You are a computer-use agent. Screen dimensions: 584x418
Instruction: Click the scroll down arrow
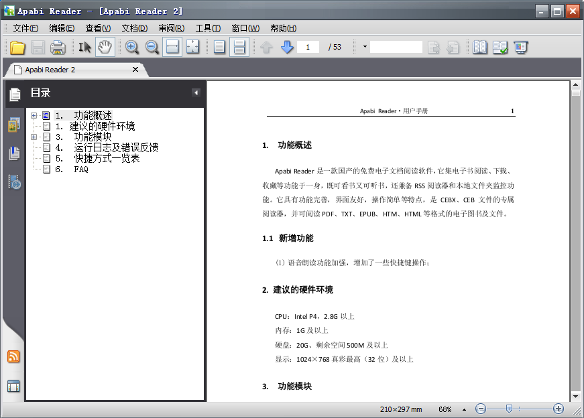tap(575, 397)
